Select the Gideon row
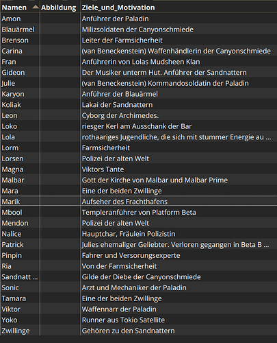The width and height of the screenshot is (277, 343). coord(138,72)
